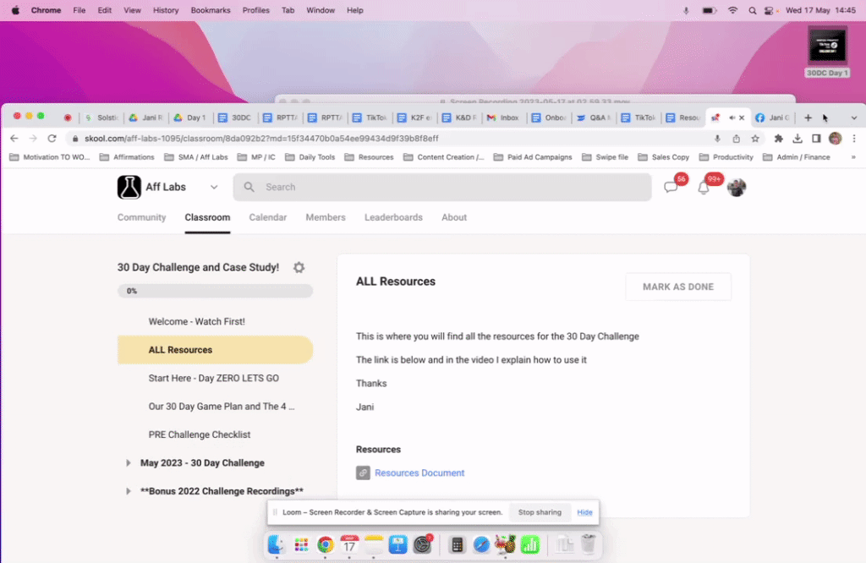Open Chrome three-dot menu
This screenshot has width=866, height=563.
pos(854,139)
